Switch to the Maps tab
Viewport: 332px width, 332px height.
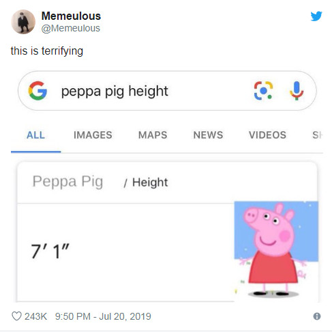click(x=153, y=135)
